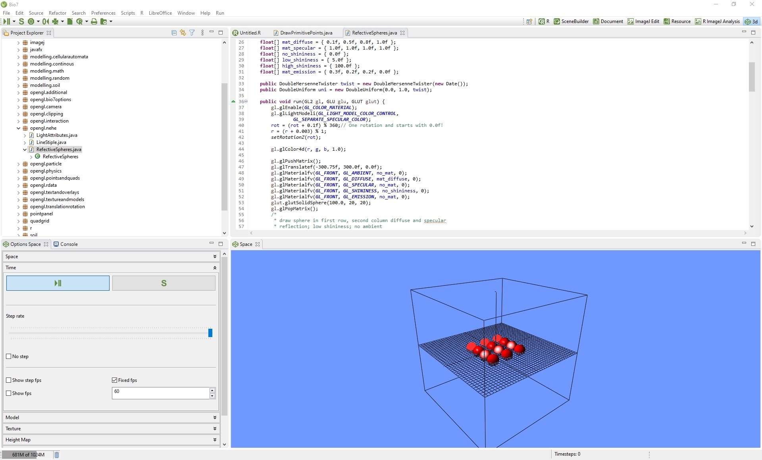
Task: Click the S setup button in Time section
Action: pos(164,283)
